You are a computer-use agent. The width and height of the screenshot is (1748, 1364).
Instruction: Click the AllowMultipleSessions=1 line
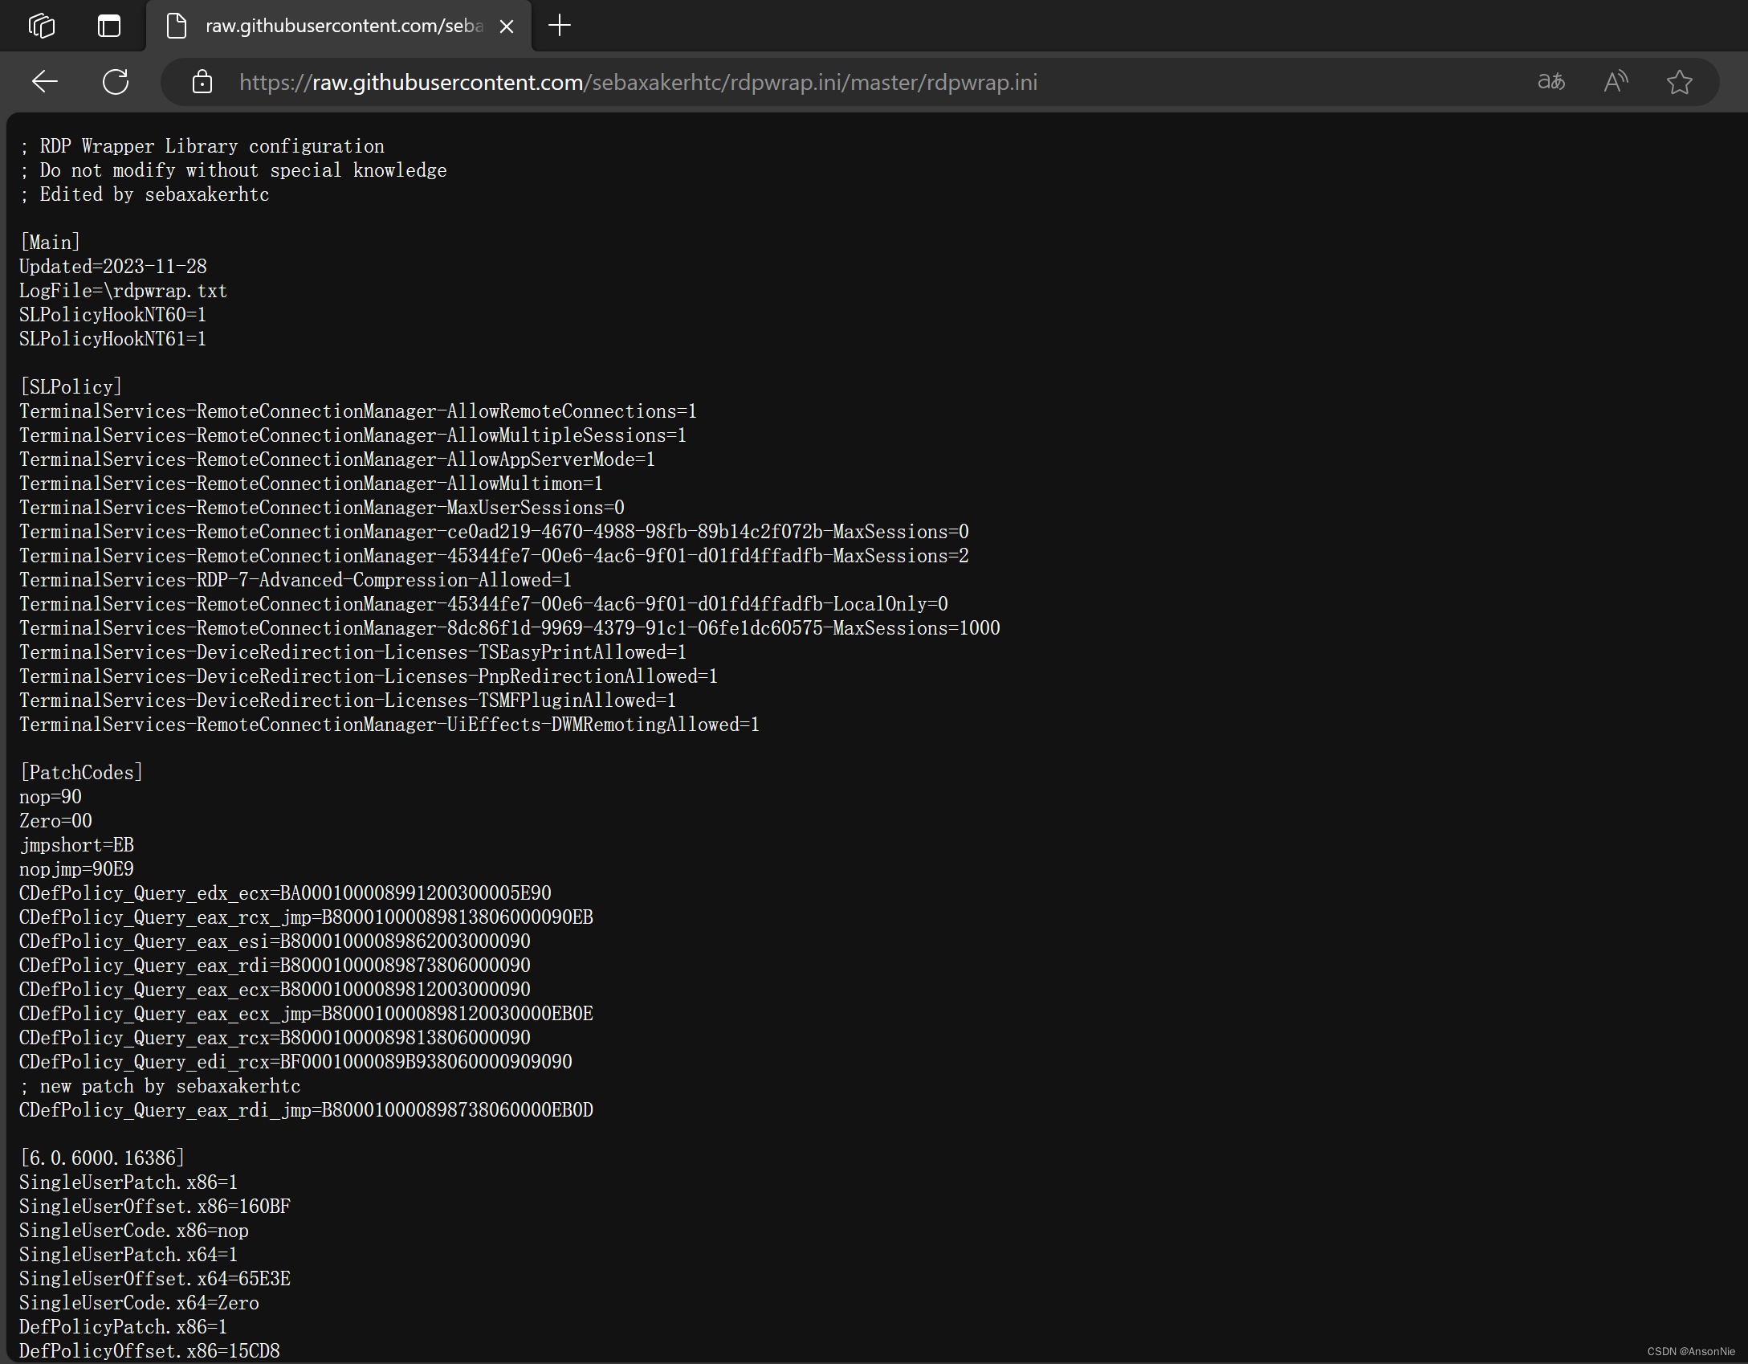[x=353, y=435]
